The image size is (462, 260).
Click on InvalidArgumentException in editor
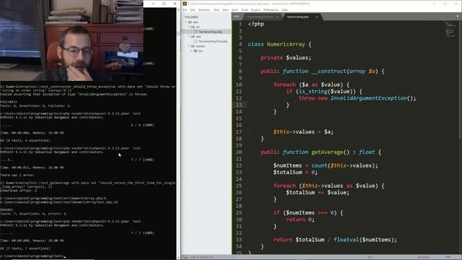point(368,98)
